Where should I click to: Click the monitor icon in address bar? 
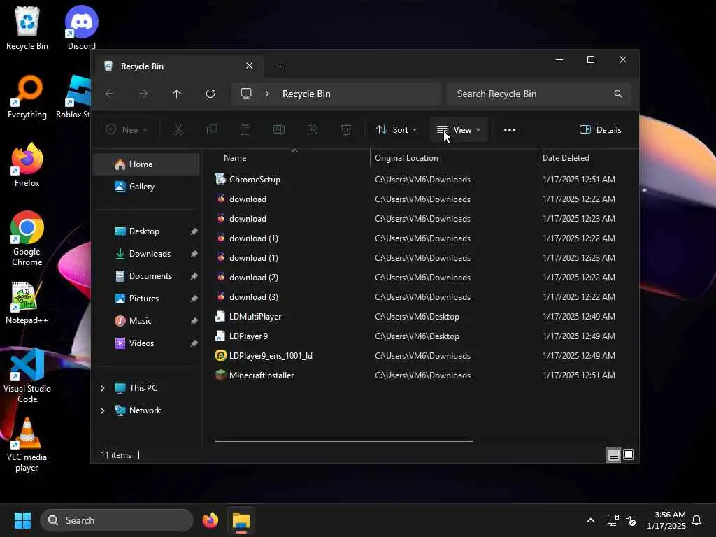246,94
